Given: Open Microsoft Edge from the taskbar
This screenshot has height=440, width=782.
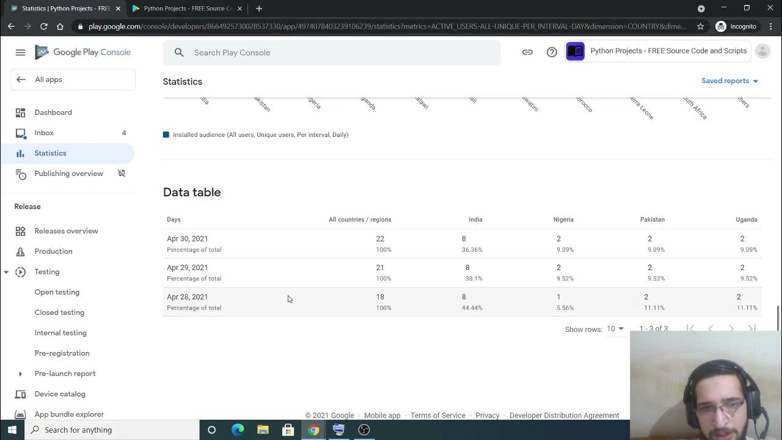Looking at the screenshot, I should (x=238, y=430).
